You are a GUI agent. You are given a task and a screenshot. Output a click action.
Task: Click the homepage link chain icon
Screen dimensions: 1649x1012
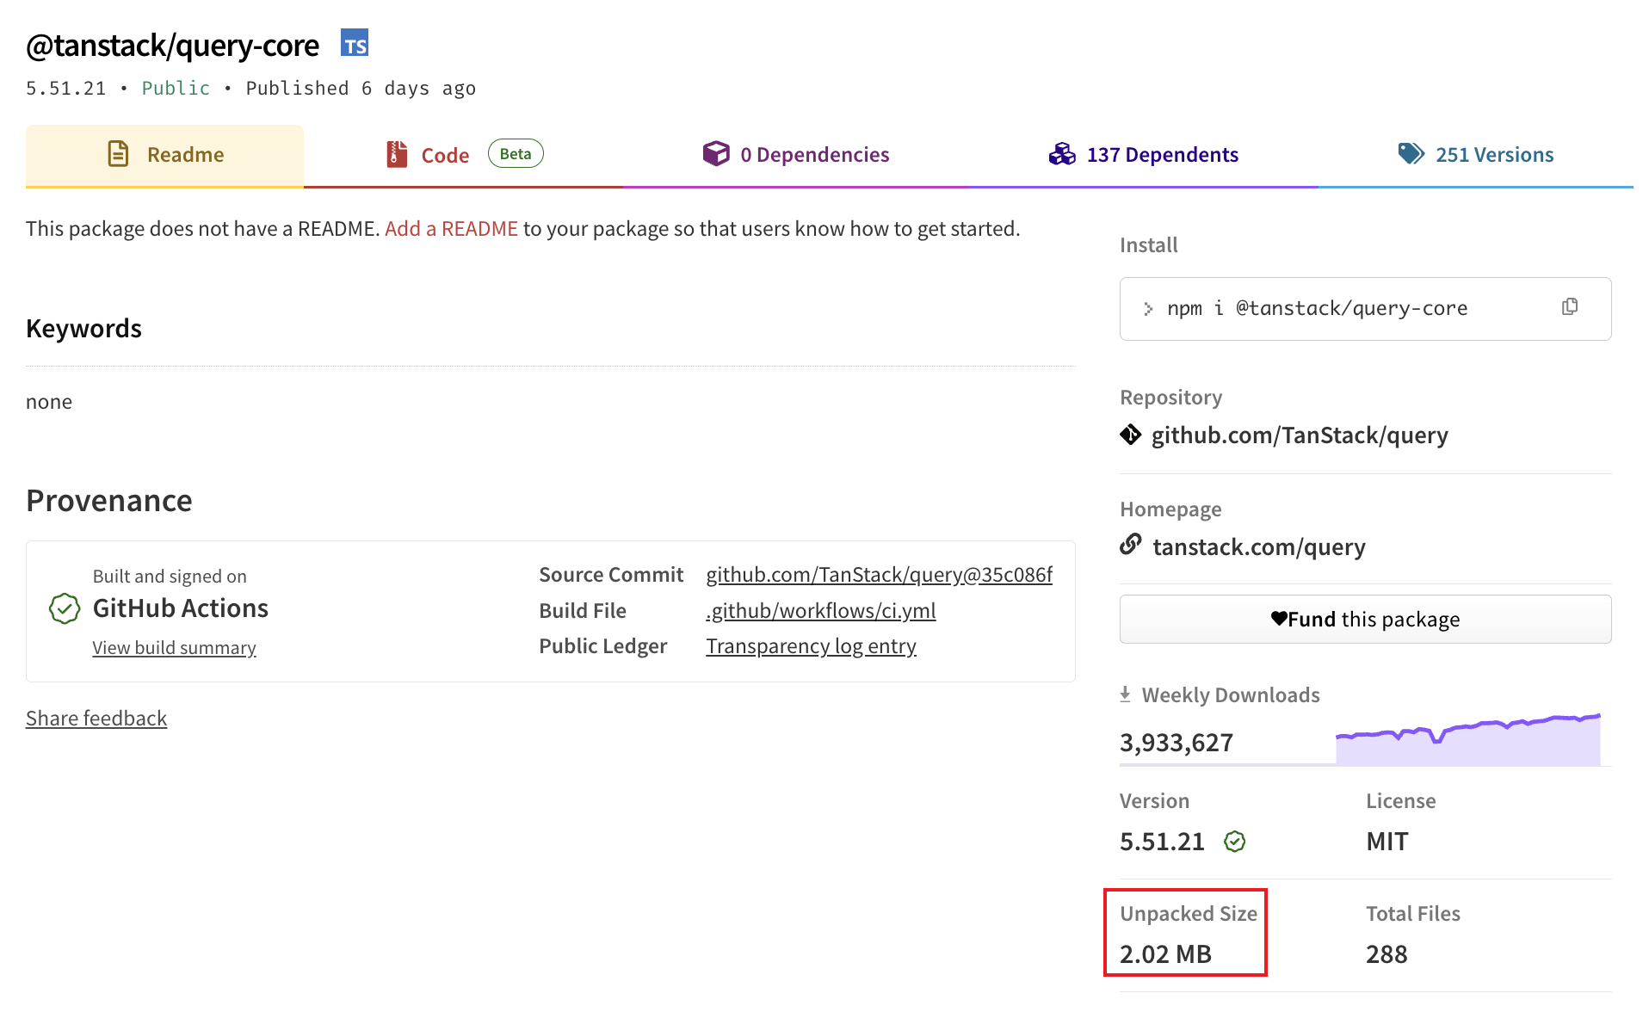[1130, 546]
